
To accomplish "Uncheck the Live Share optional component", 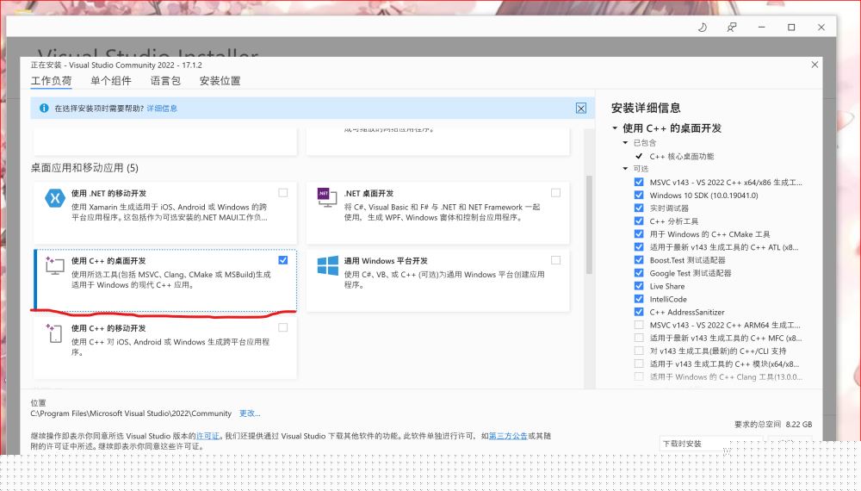I will [x=638, y=286].
